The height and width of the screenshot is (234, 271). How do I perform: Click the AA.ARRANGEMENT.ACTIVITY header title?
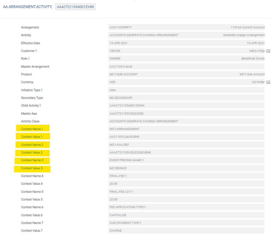click(27, 7)
